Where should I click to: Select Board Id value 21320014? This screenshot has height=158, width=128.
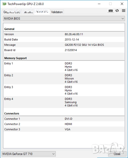point(71,50)
